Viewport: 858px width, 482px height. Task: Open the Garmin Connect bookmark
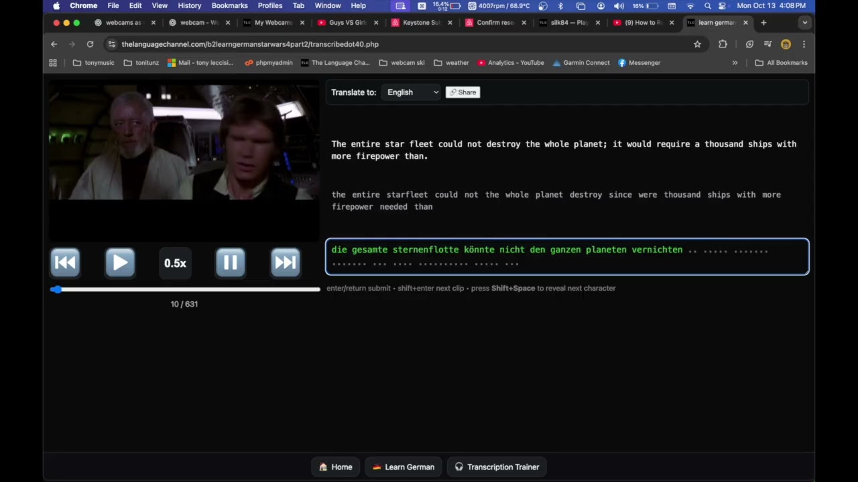pyautogui.click(x=580, y=63)
